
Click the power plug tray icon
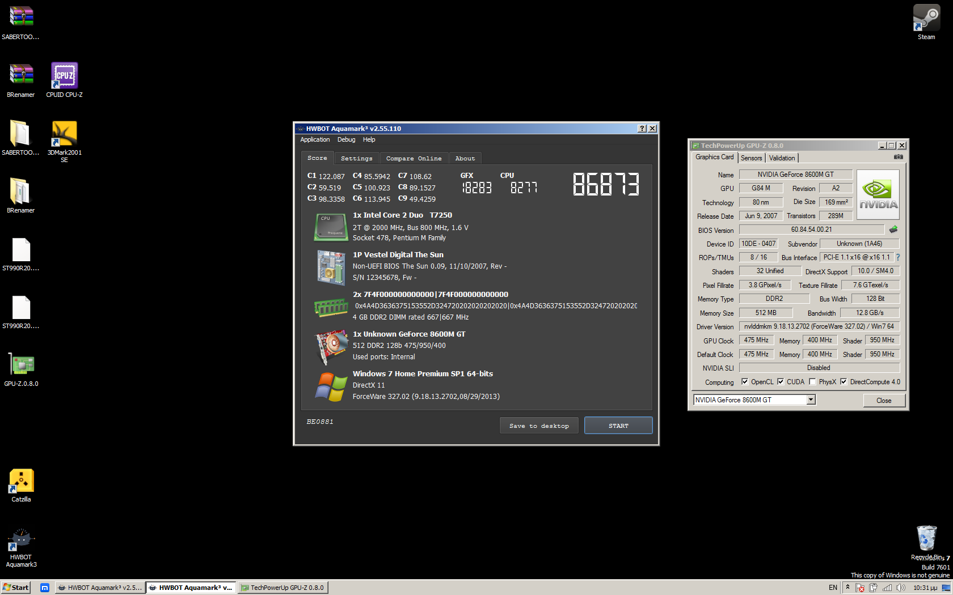[874, 588]
